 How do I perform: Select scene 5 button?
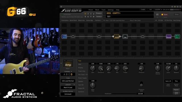[x=85, y=17]
